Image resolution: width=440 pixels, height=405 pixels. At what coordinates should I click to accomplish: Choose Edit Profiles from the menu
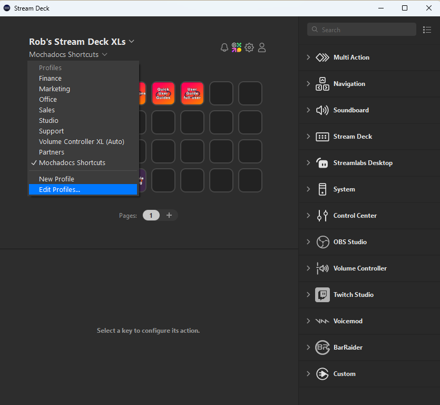[60, 189]
